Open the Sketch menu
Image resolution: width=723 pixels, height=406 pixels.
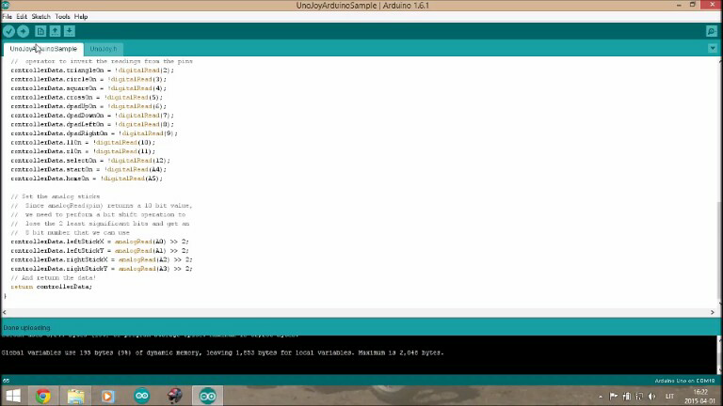point(40,17)
